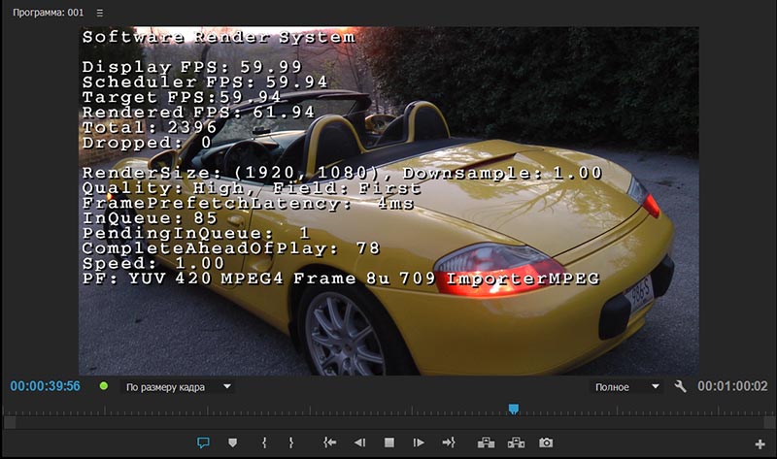The height and width of the screenshot is (459, 777).
Task: Click the green dropped frame indicator
Action: pyautogui.click(x=104, y=385)
